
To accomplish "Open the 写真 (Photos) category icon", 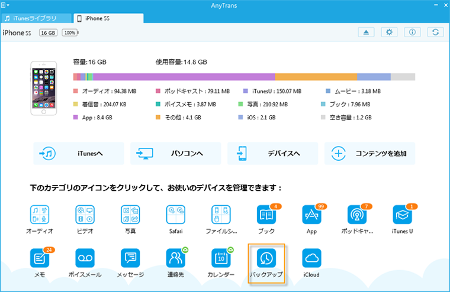I will point(130,215).
